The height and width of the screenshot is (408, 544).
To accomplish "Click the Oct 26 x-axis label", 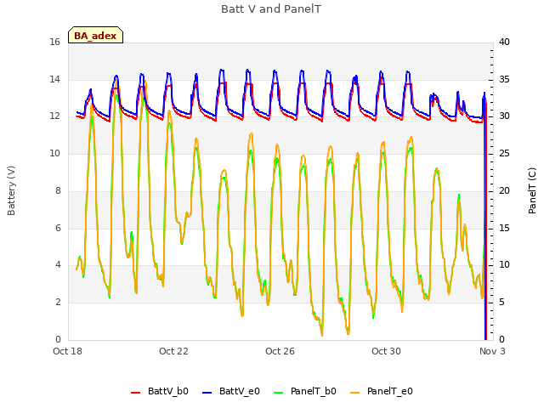I will (280, 351).
